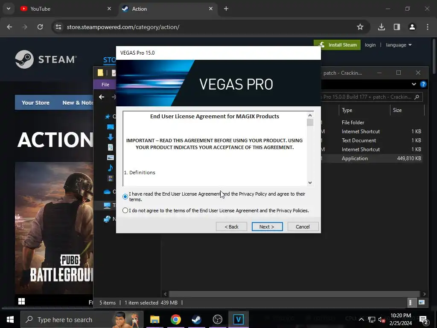Open Desktop icon in Explorer sidebar

111,127
